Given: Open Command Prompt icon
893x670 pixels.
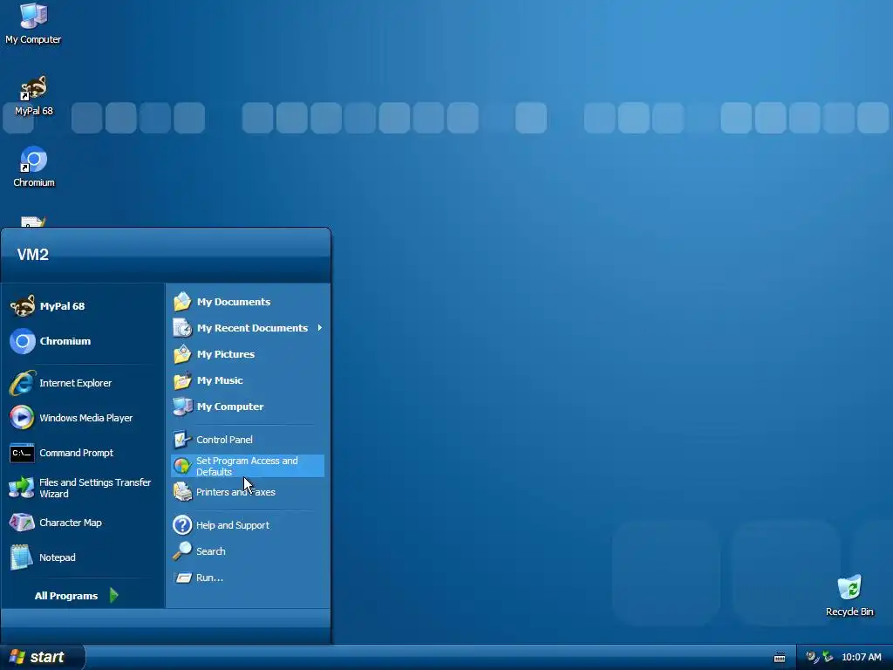Looking at the screenshot, I should [22, 453].
